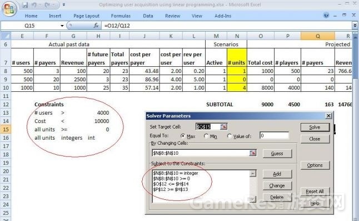359x221 pixels.
Task: Click the Add constraint button
Action: (x=277, y=174)
